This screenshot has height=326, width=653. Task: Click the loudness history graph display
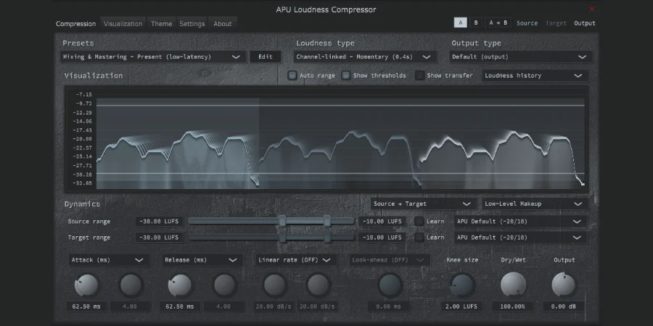tap(326, 139)
